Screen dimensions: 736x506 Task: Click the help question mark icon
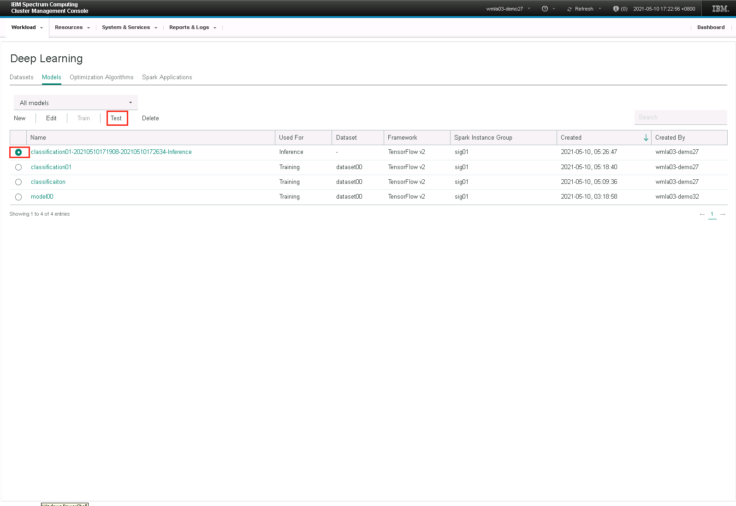pyautogui.click(x=545, y=9)
